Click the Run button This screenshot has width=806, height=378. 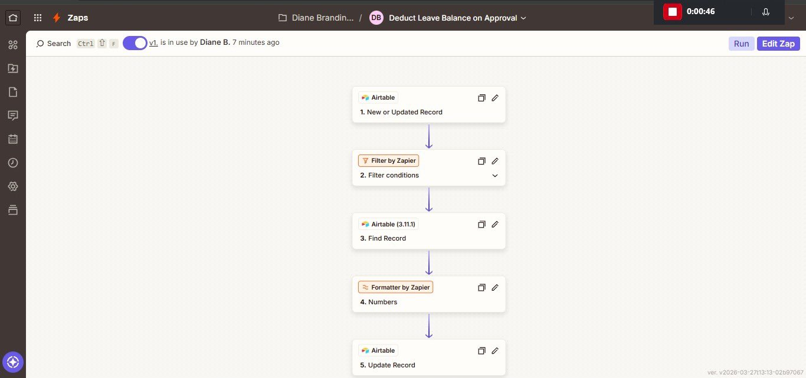point(741,44)
